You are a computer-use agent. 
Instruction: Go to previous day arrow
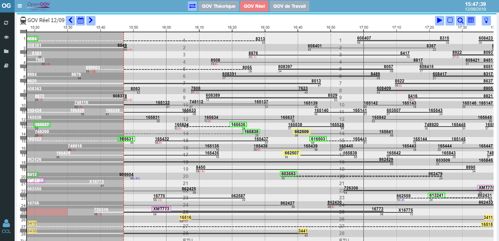tap(70, 20)
